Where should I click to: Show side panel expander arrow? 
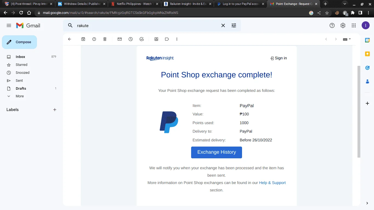367,203
